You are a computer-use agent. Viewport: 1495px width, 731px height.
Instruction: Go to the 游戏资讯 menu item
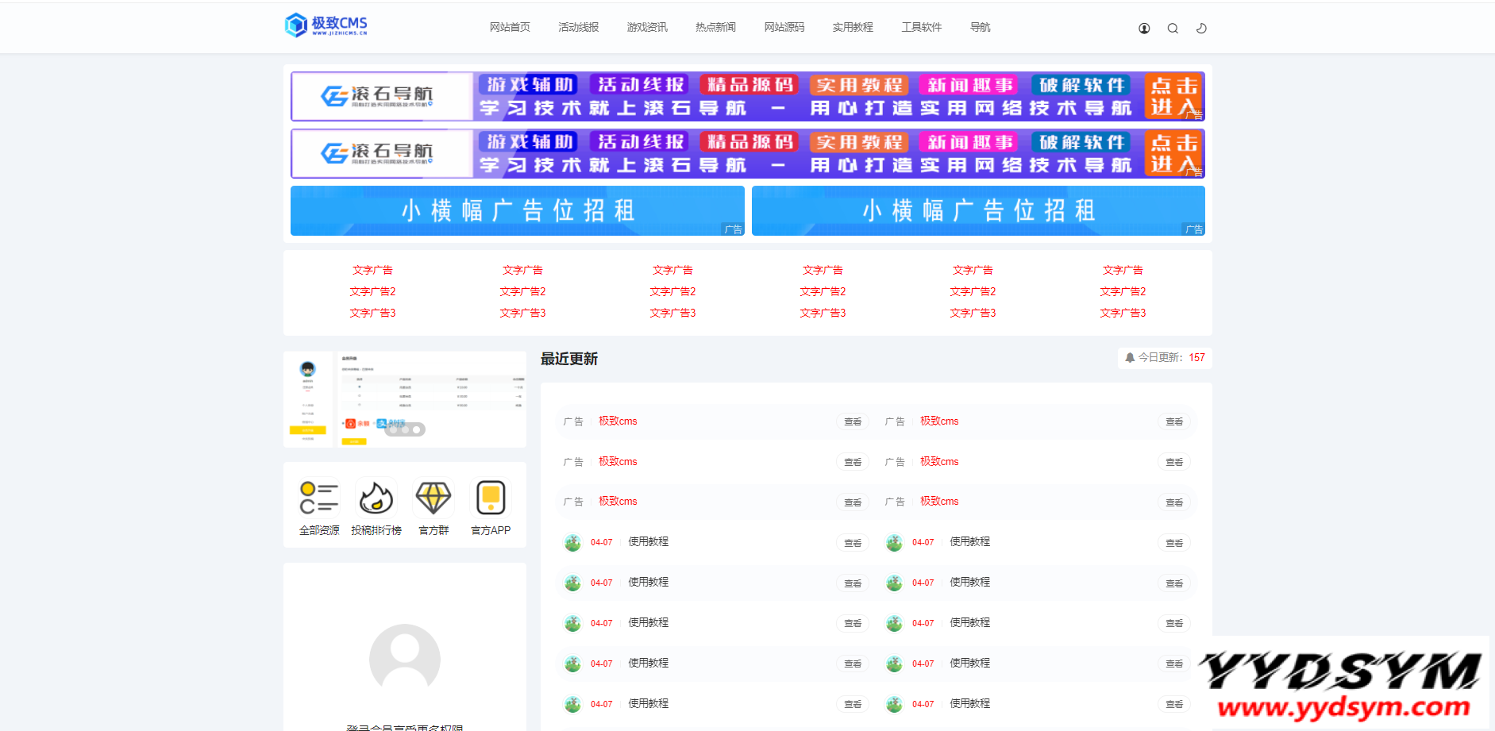click(647, 27)
